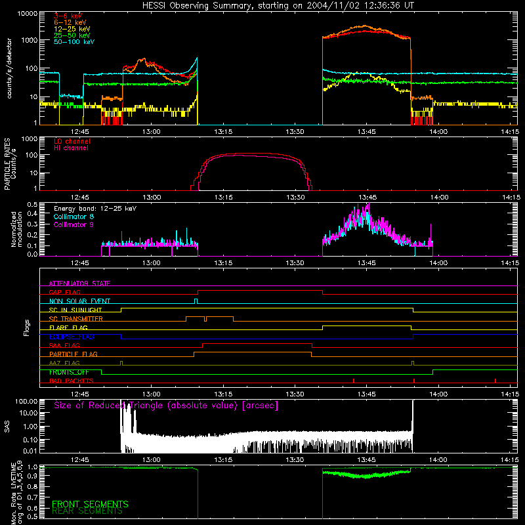Click the 14:00 tick under modulation panel
This screenshot has width=525, height=525.
[438, 263]
